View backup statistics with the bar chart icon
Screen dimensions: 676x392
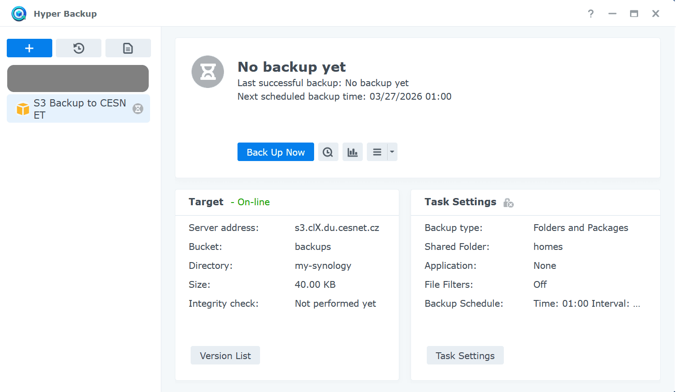click(x=352, y=152)
